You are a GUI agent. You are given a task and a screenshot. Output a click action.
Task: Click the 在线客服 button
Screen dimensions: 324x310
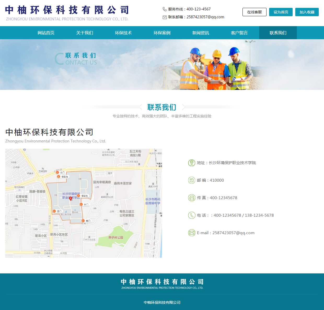pyautogui.click(x=254, y=12)
